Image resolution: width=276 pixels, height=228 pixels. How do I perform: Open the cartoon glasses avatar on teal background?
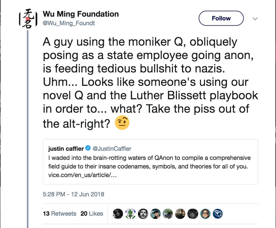(205, 214)
